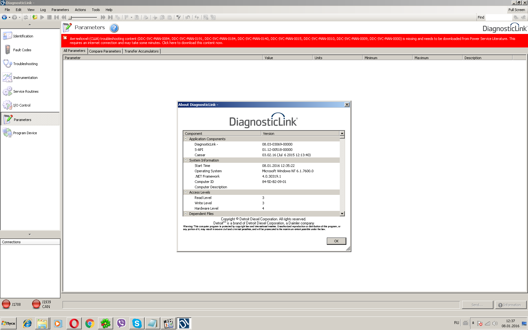
Task: Open the Forward button history dropdown arrow
Action: click(19, 18)
